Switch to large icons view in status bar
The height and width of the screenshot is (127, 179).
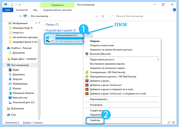174,123
